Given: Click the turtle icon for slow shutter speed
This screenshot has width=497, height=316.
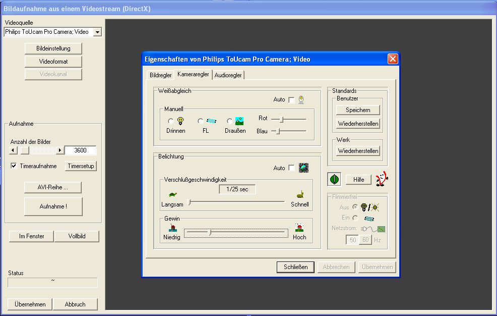Looking at the screenshot, I should [173, 194].
